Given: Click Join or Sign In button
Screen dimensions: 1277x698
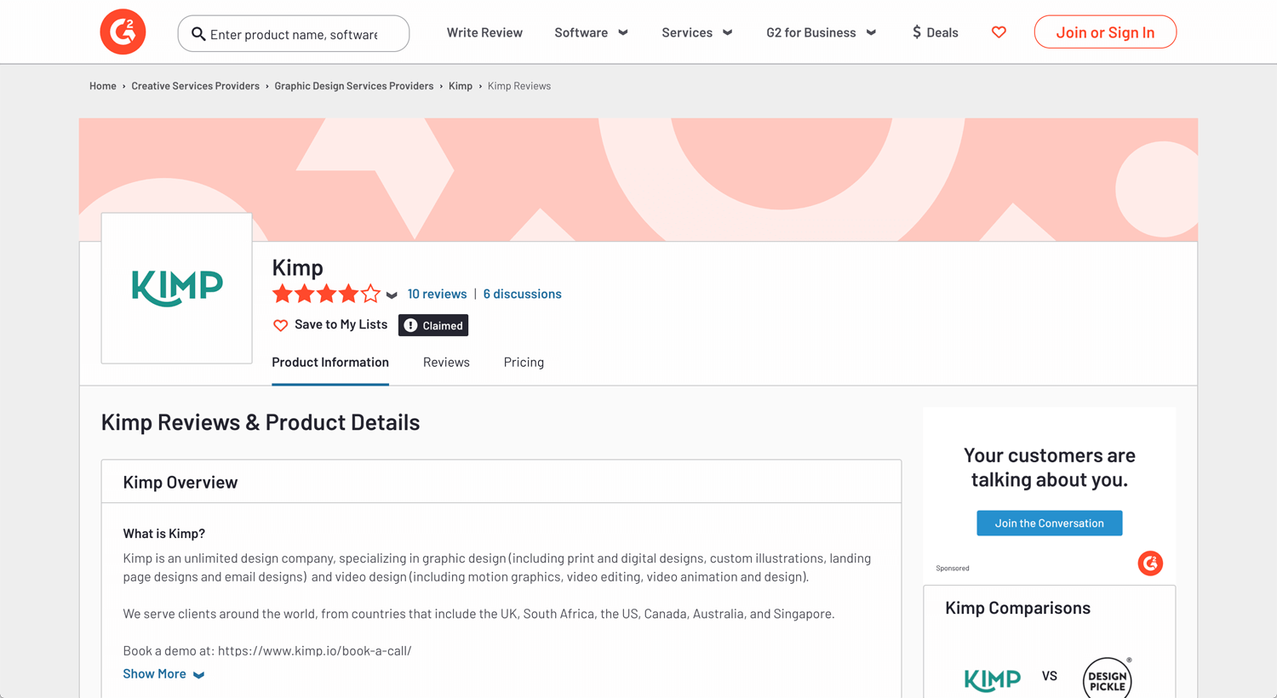Looking at the screenshot, I should (1105, 32).
